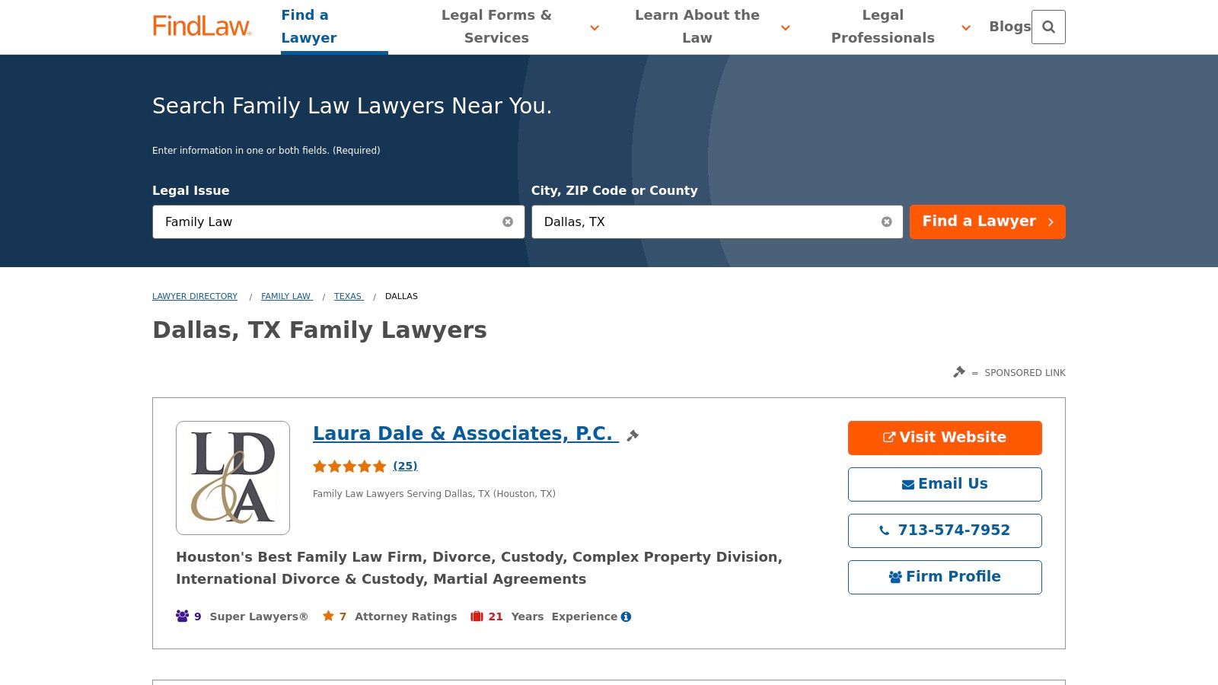Image resolution: width=1218 pixels, height=685 pixels.
Task: Click the search magnifier icon in the header
Action: [x=1049, y=27]
